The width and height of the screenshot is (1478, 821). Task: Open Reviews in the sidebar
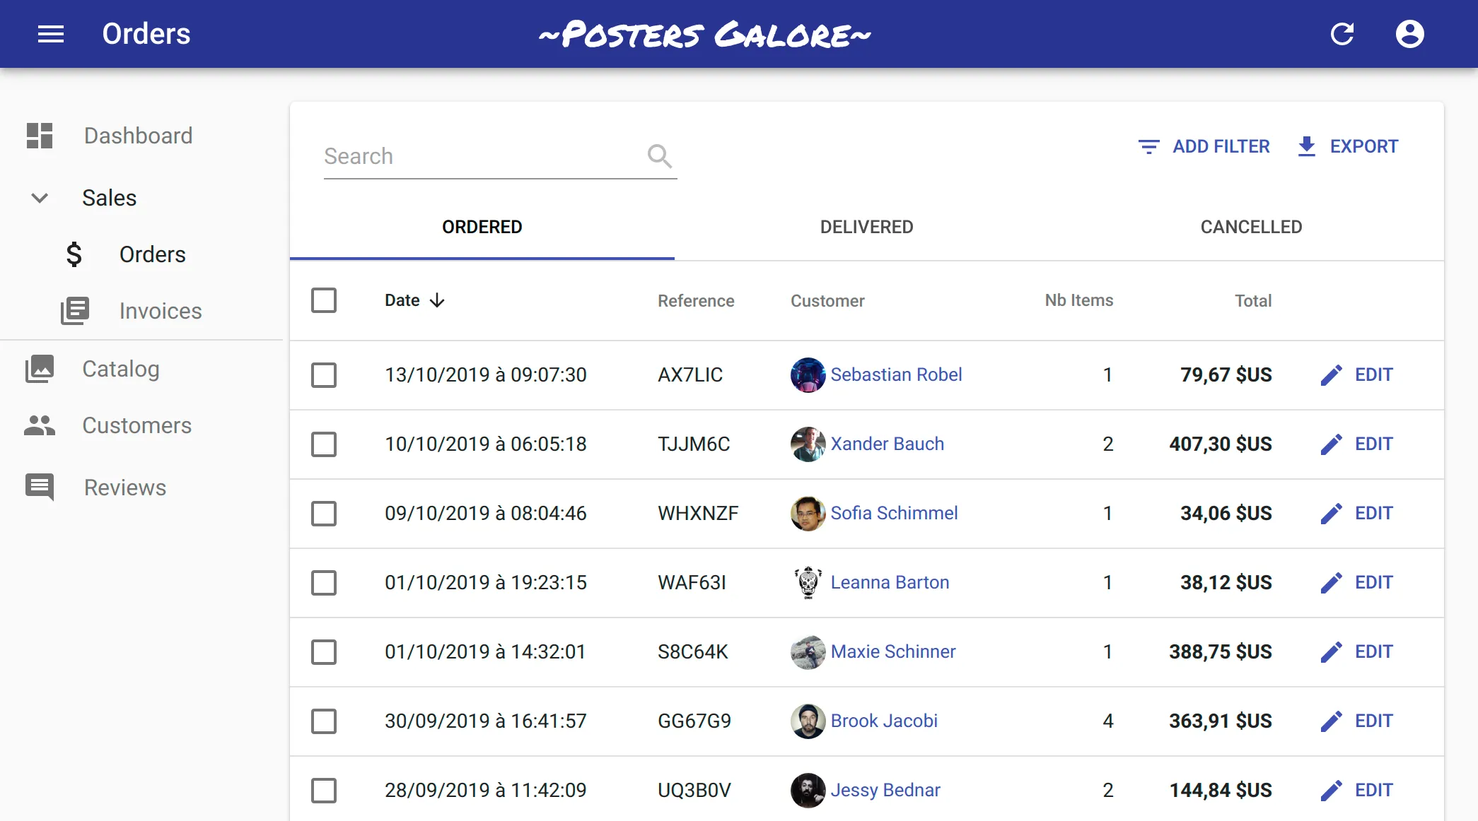tap(141, 488)
